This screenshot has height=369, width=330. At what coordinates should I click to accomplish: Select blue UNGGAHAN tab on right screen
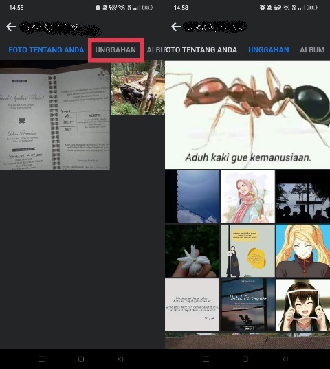(269, 50)
